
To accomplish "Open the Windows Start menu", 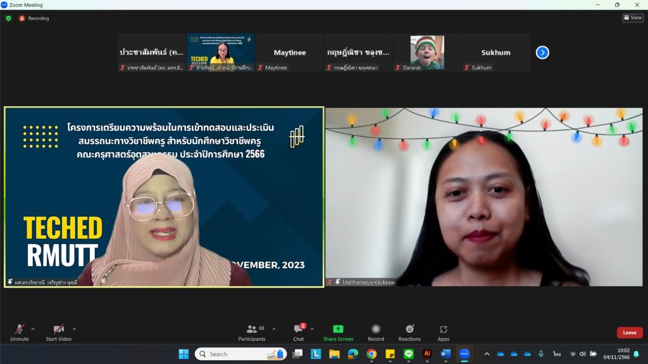I will click(184, 354).
